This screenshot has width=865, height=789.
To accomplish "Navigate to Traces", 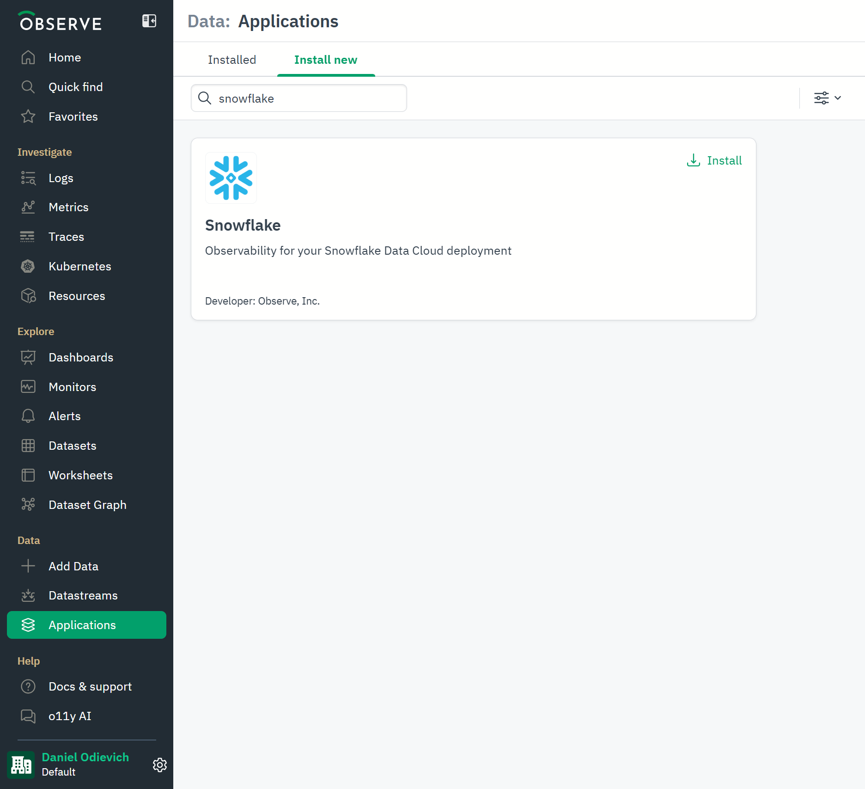I will 67,237.
